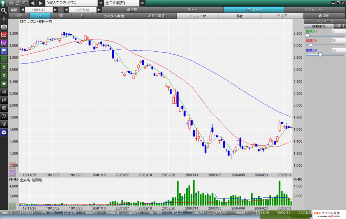Click the star favorites icon
This screenshot has width=346, height=219.
4,83
